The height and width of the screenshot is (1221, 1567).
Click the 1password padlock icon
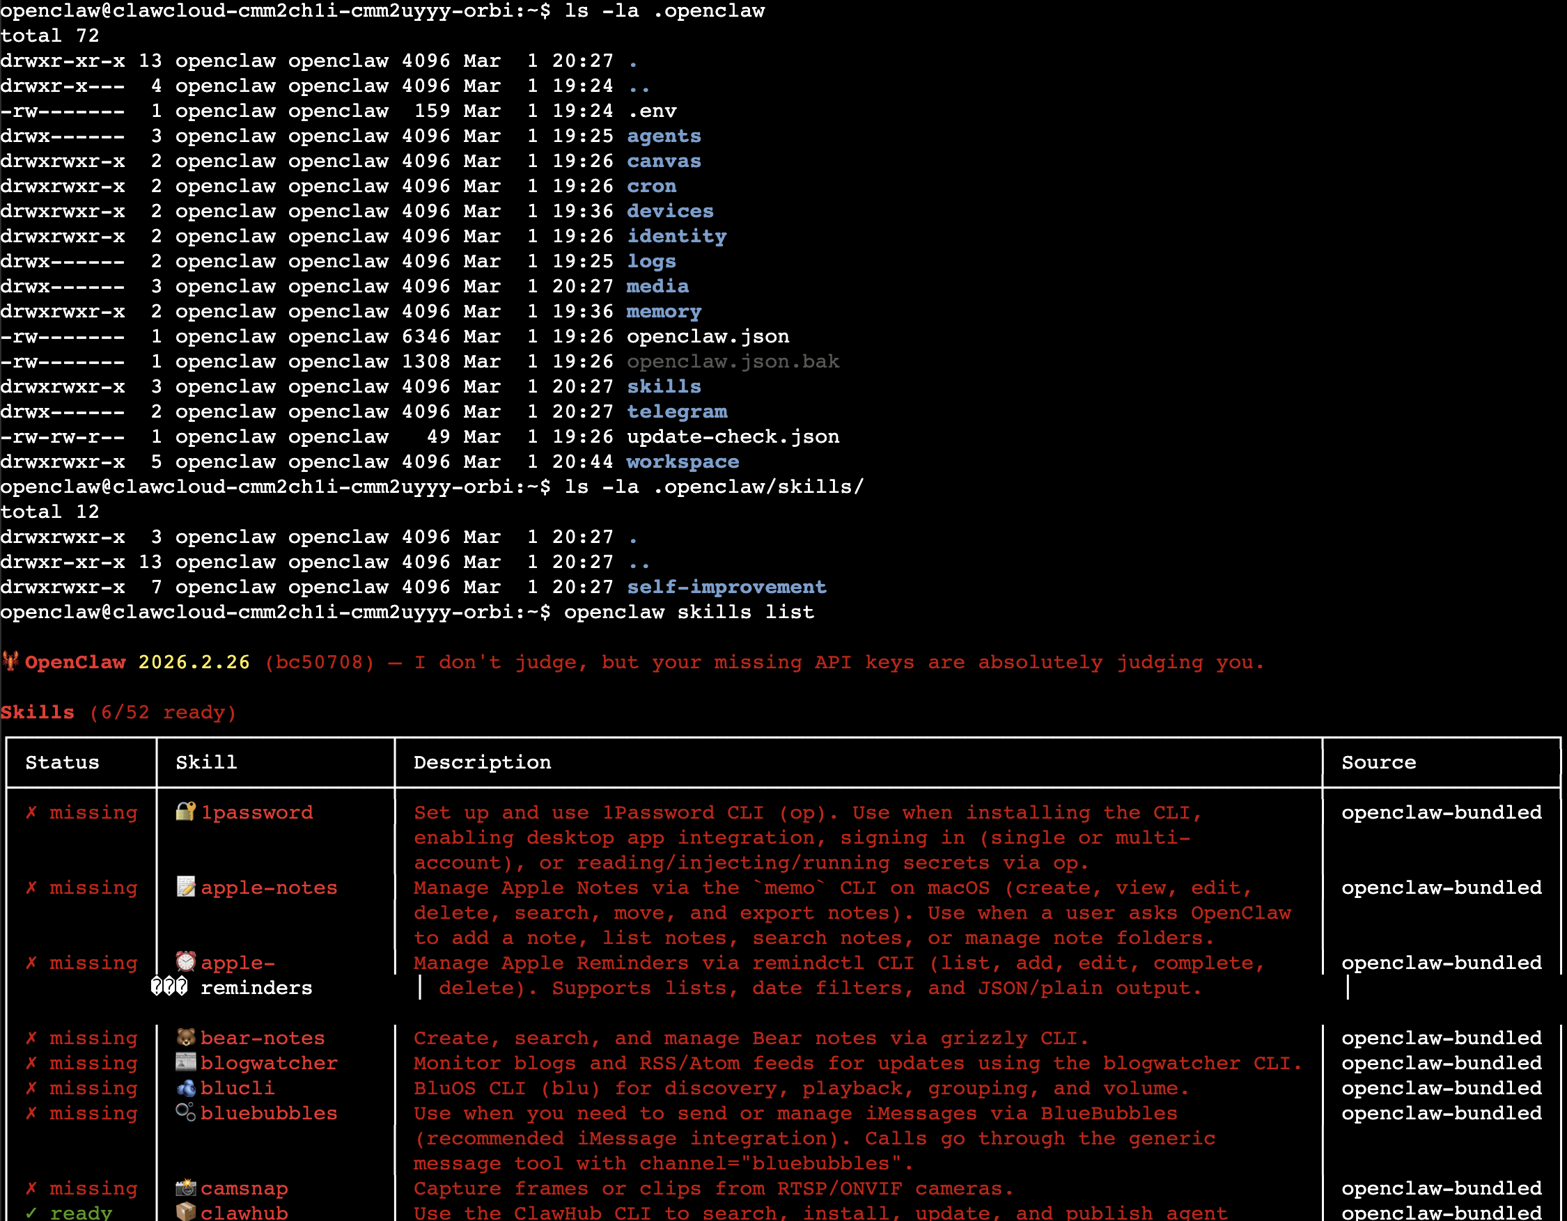click(x=185, y=812)
